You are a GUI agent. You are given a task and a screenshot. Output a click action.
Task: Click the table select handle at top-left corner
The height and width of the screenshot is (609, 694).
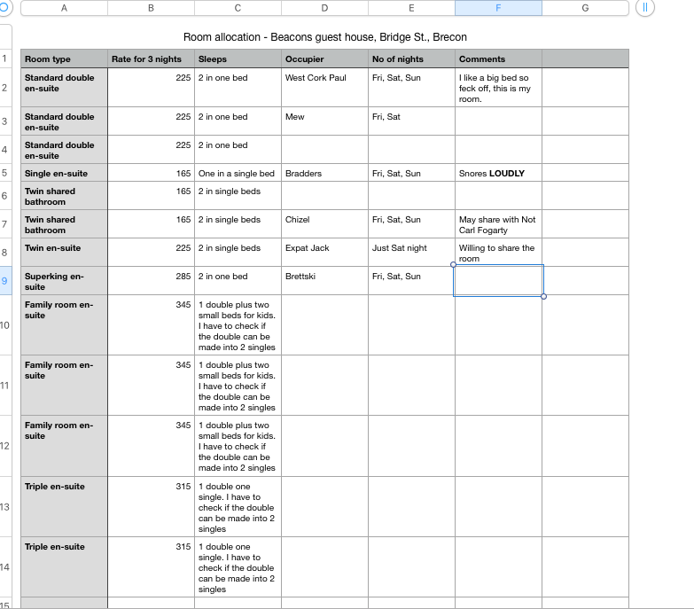click(4, 6)
